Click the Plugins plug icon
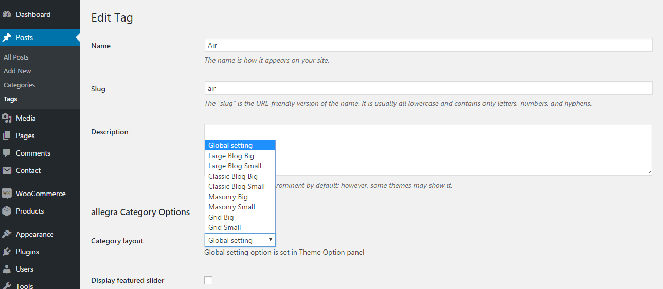This screenshot has height=289, width=663. (7, 252)
